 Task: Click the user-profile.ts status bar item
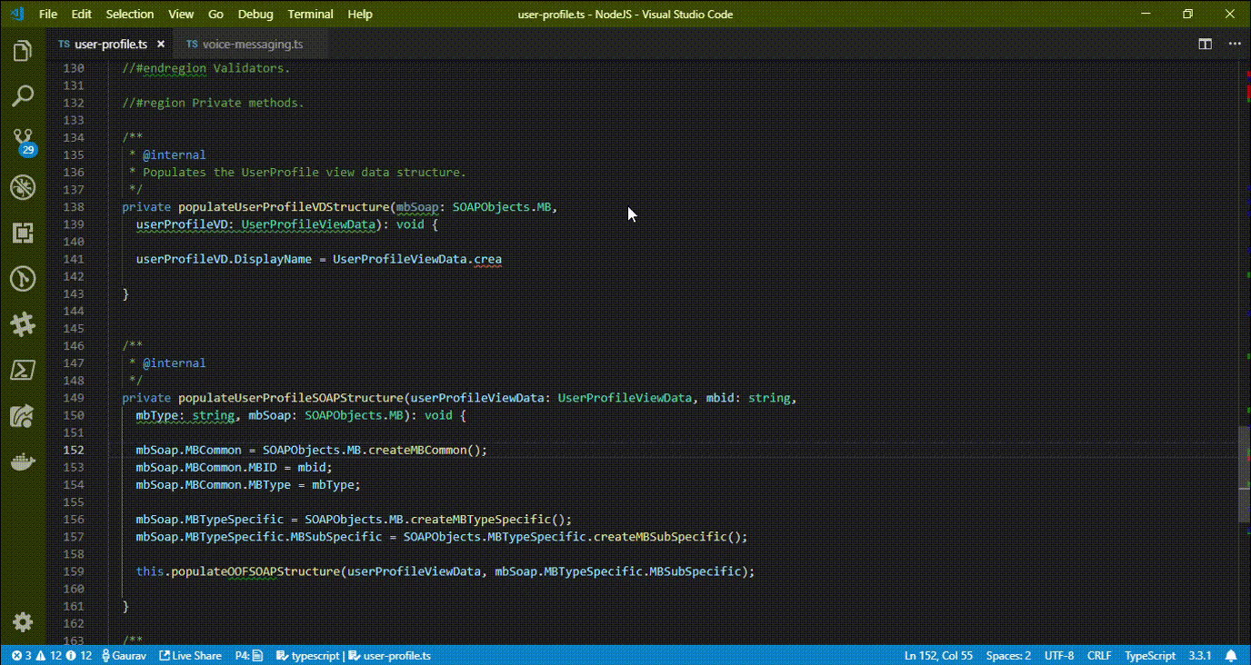click(390, 655)
